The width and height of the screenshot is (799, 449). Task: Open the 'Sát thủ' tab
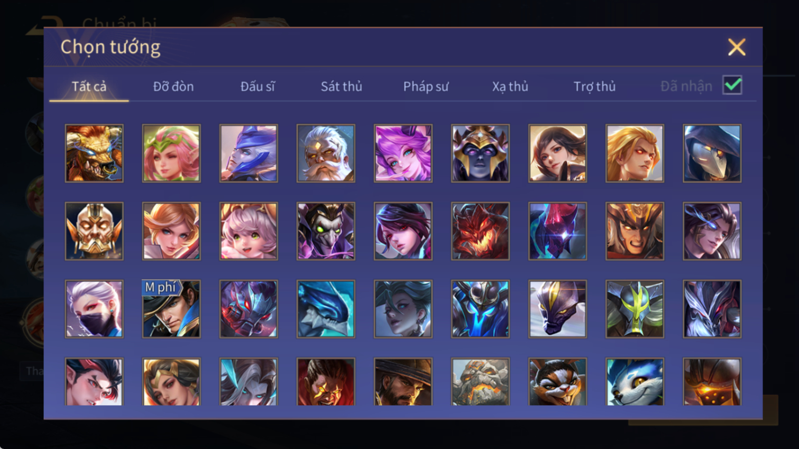tap(342, 86)
